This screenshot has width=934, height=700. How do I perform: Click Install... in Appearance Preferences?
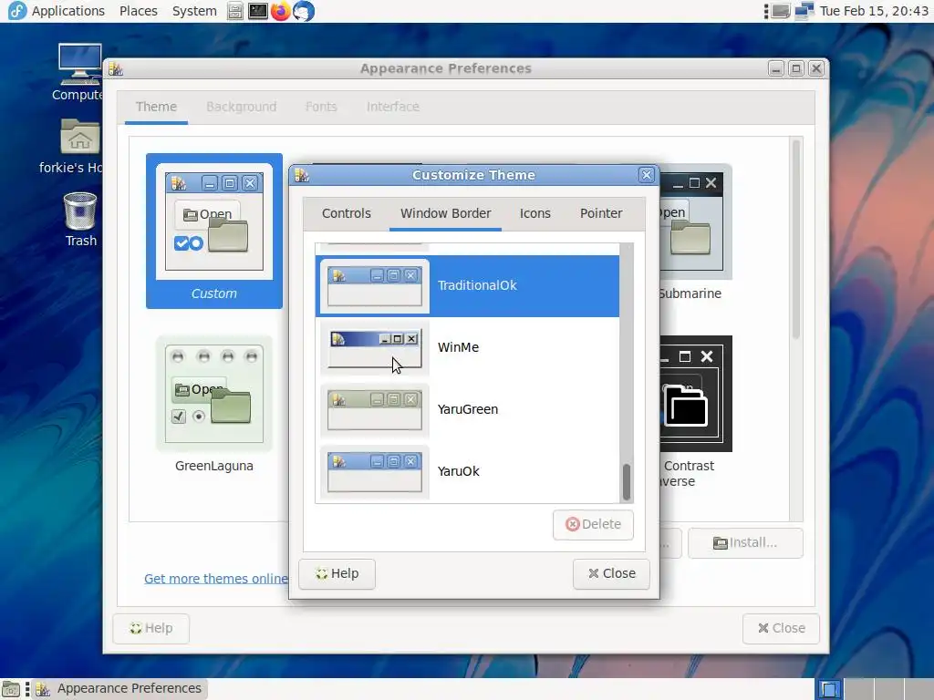(745, 543)
